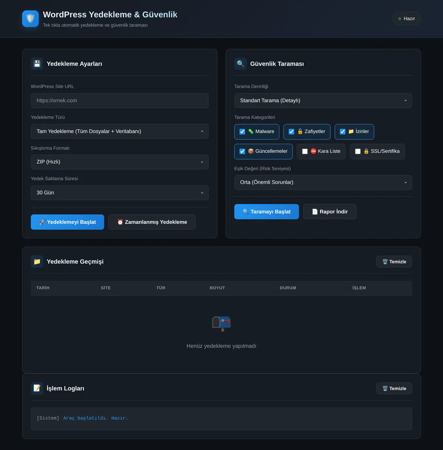
Task: Click the 'Araç başlatıldı. Hazır.' log line
Action: (x=96, y=418)
